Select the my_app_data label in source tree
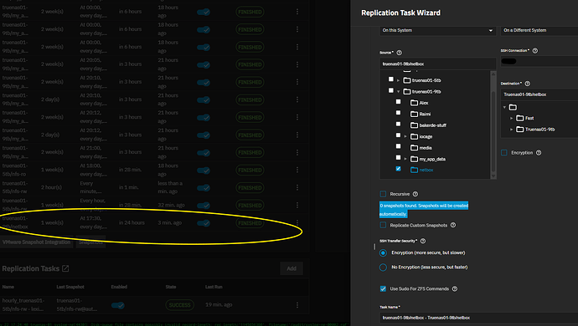 pos(432,159)
